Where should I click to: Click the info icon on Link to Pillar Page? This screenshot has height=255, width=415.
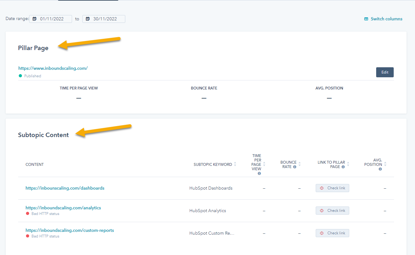(x=343, y=167)
